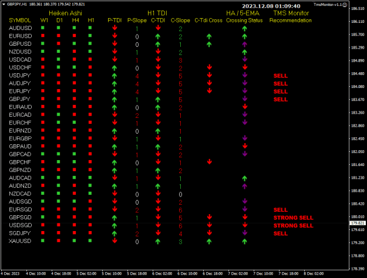Select the GBPSGD Crossing Status red down arrow
Image resolution: width=367 pixels, height=278 pixels.
coord(245,217)
